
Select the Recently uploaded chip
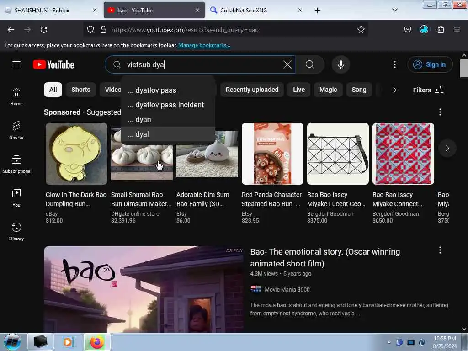pos(252,90)
